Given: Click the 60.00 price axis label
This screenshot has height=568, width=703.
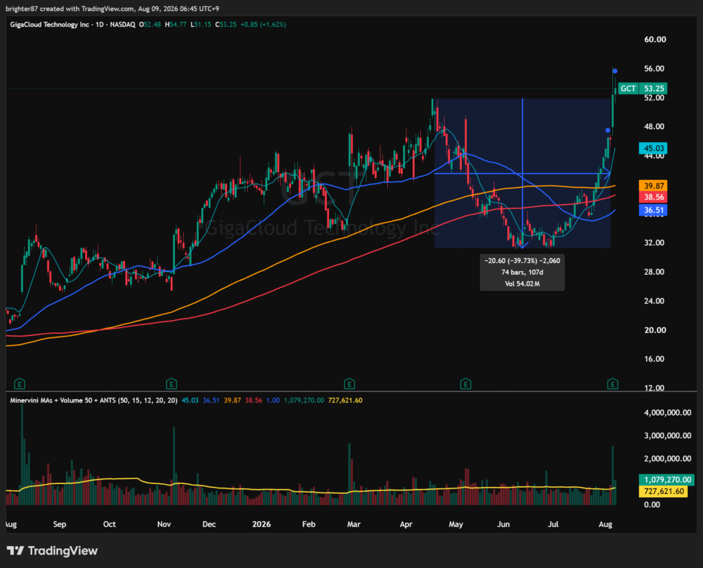Looking at the screenshot, I should pyautogui.click(x=654, y=39).
